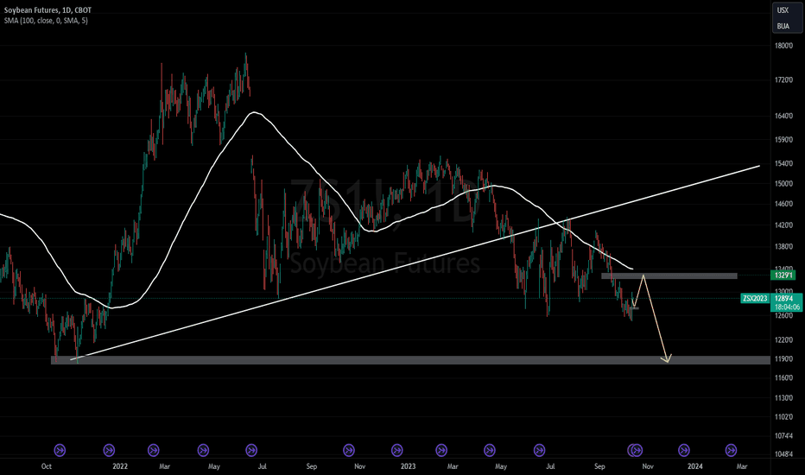Click the 1190'0 price axis label

pos(783,359)
